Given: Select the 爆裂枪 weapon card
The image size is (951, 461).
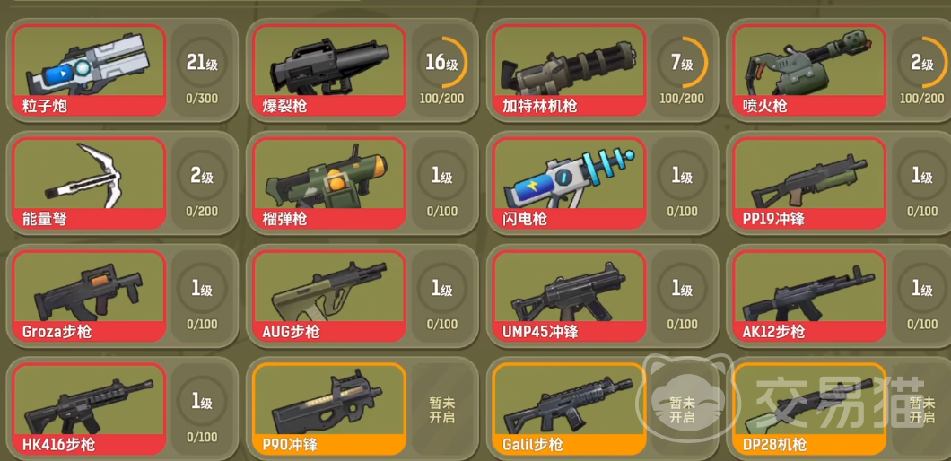Looking at the screenshot, I should (x=329, y=70).
